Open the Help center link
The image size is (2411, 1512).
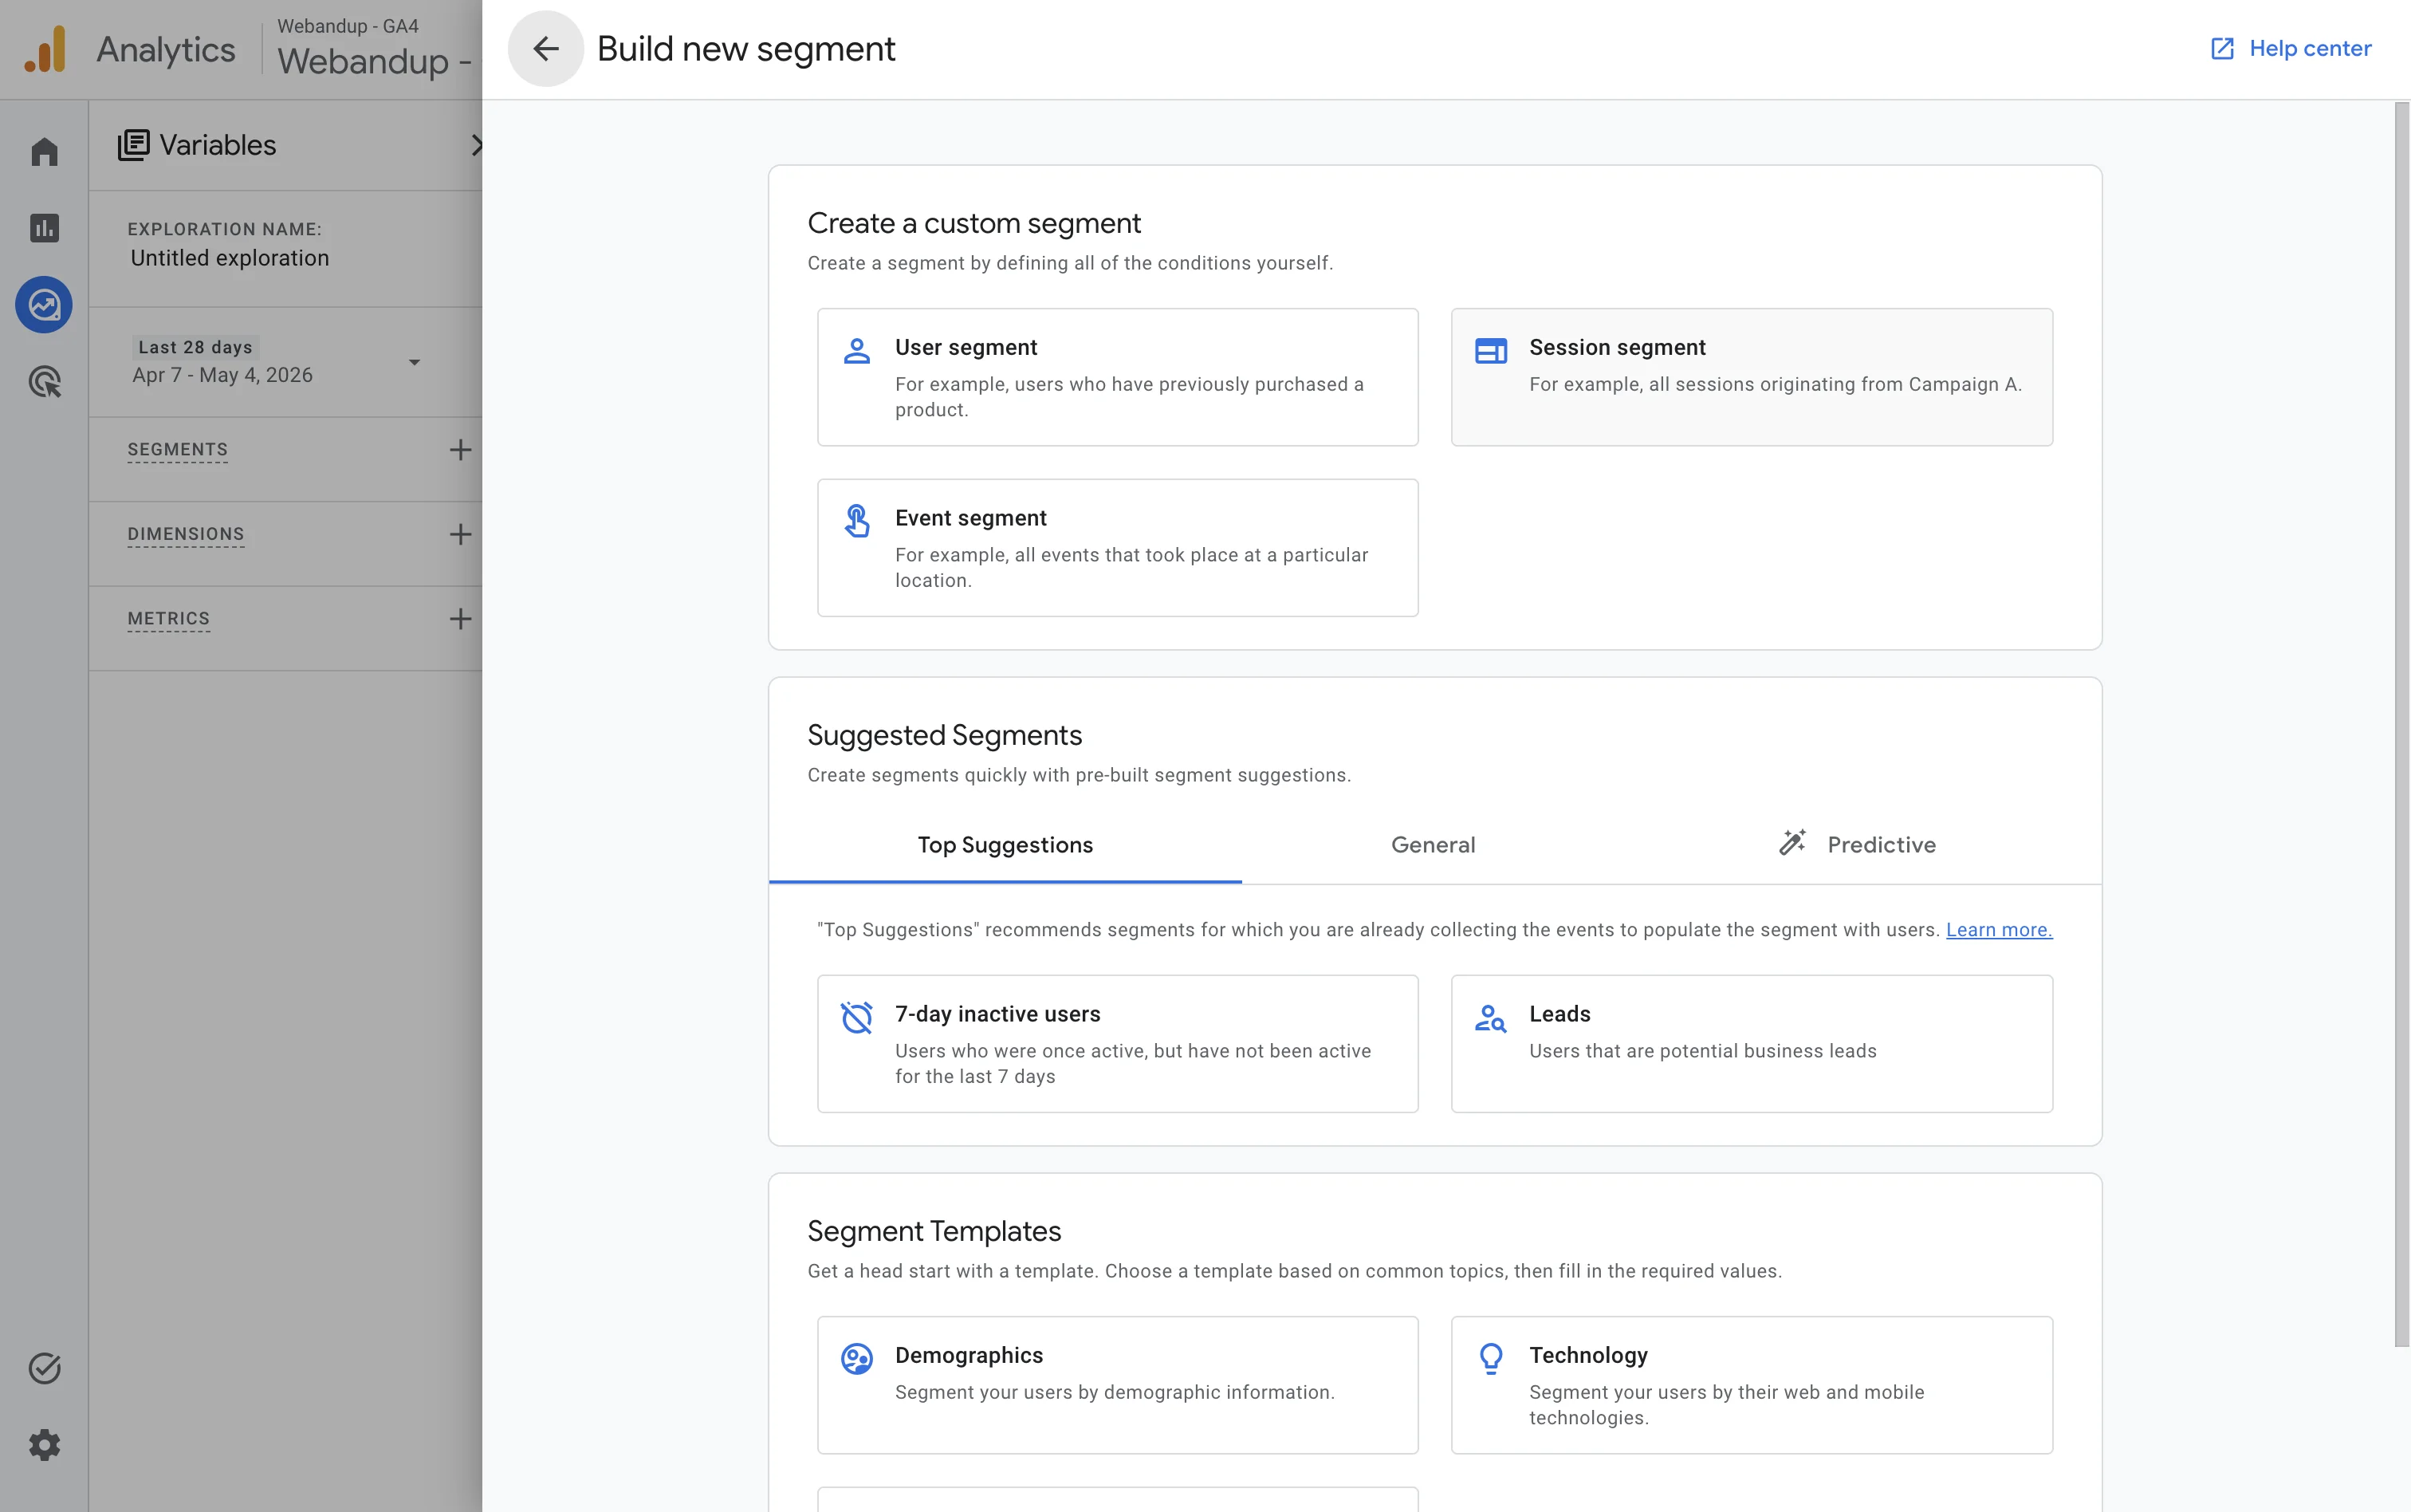tap(2290, 48)
